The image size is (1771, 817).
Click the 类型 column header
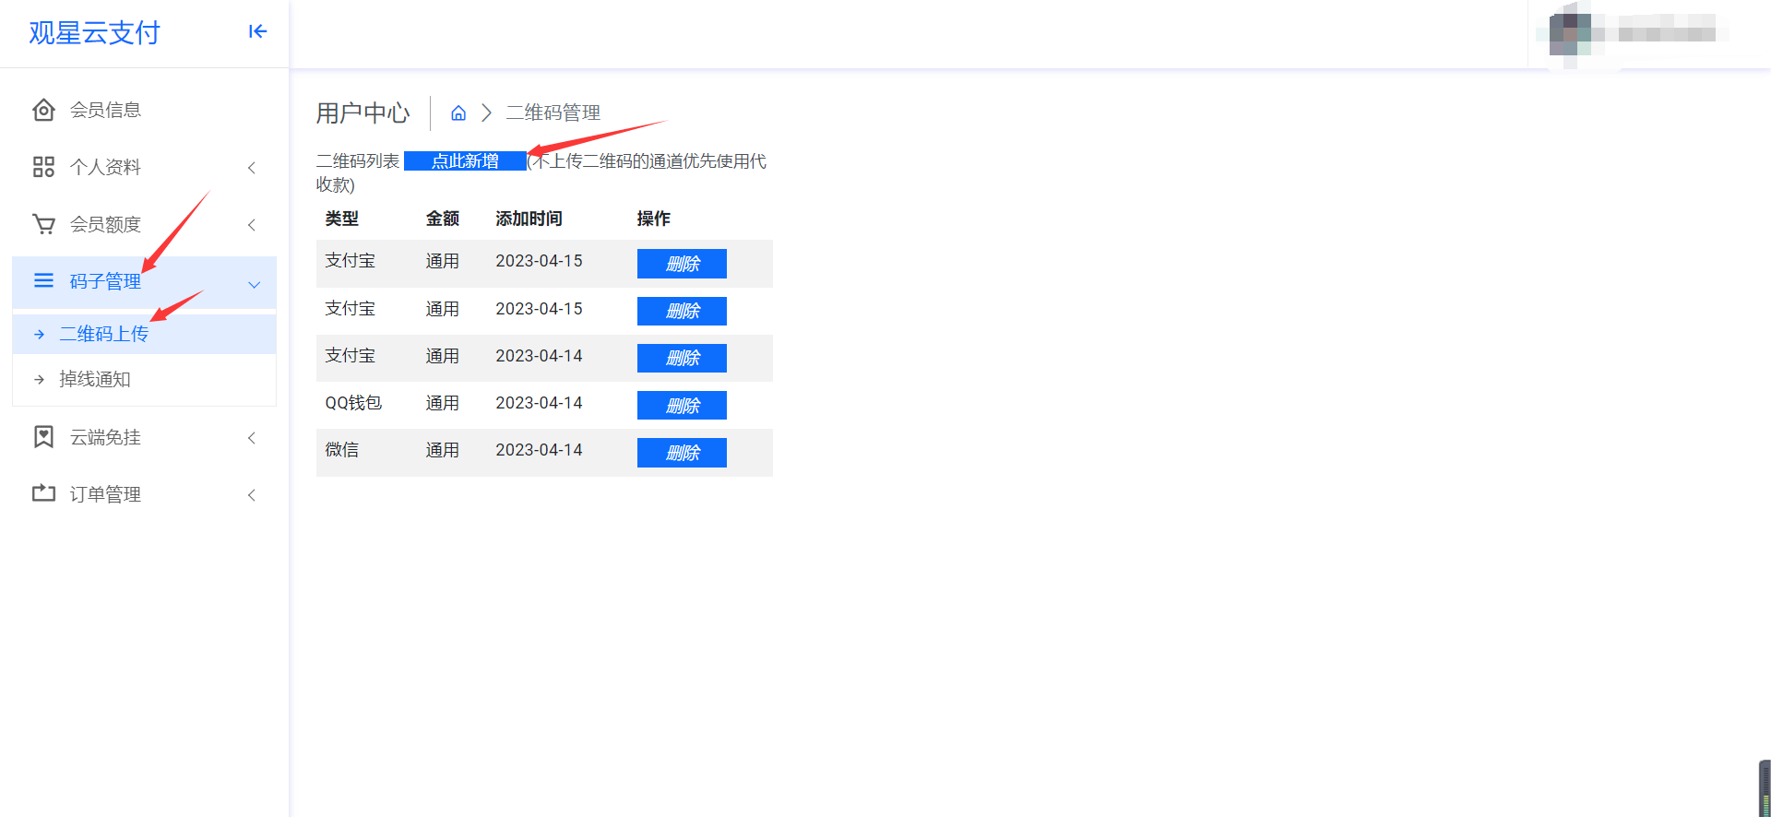click(341, 219)
